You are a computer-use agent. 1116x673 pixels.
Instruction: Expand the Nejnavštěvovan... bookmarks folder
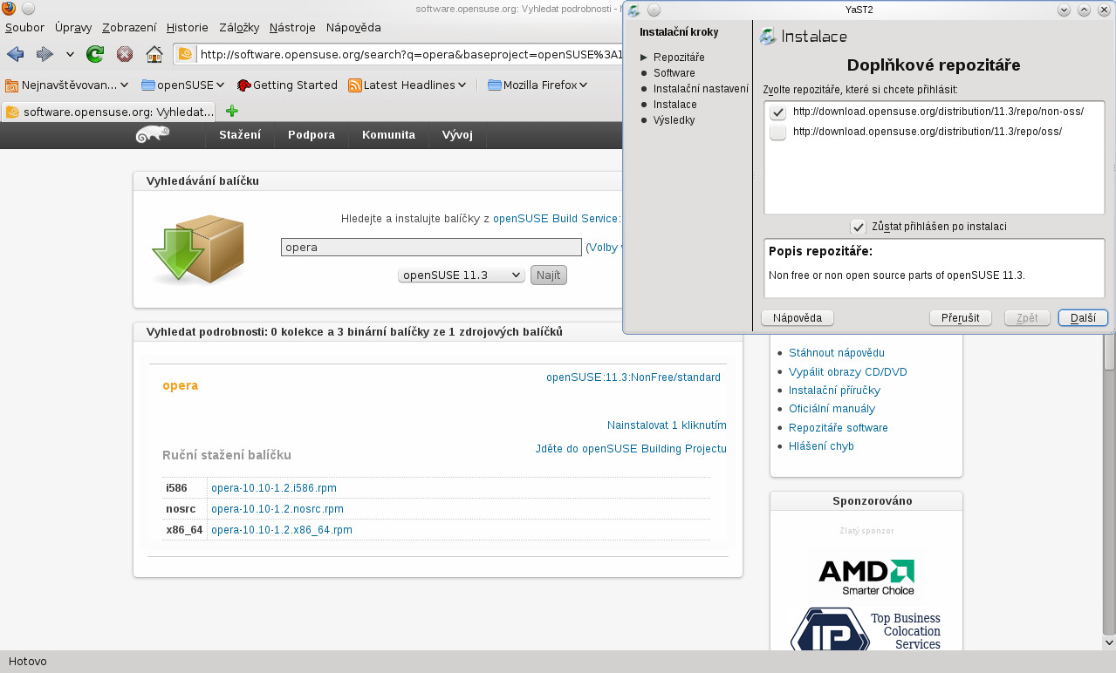click(x=67, y=85)
